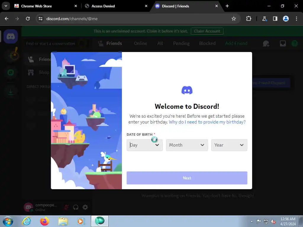Close the Access Denied tab
The image size is (303, 227).
tap(146, 6)
